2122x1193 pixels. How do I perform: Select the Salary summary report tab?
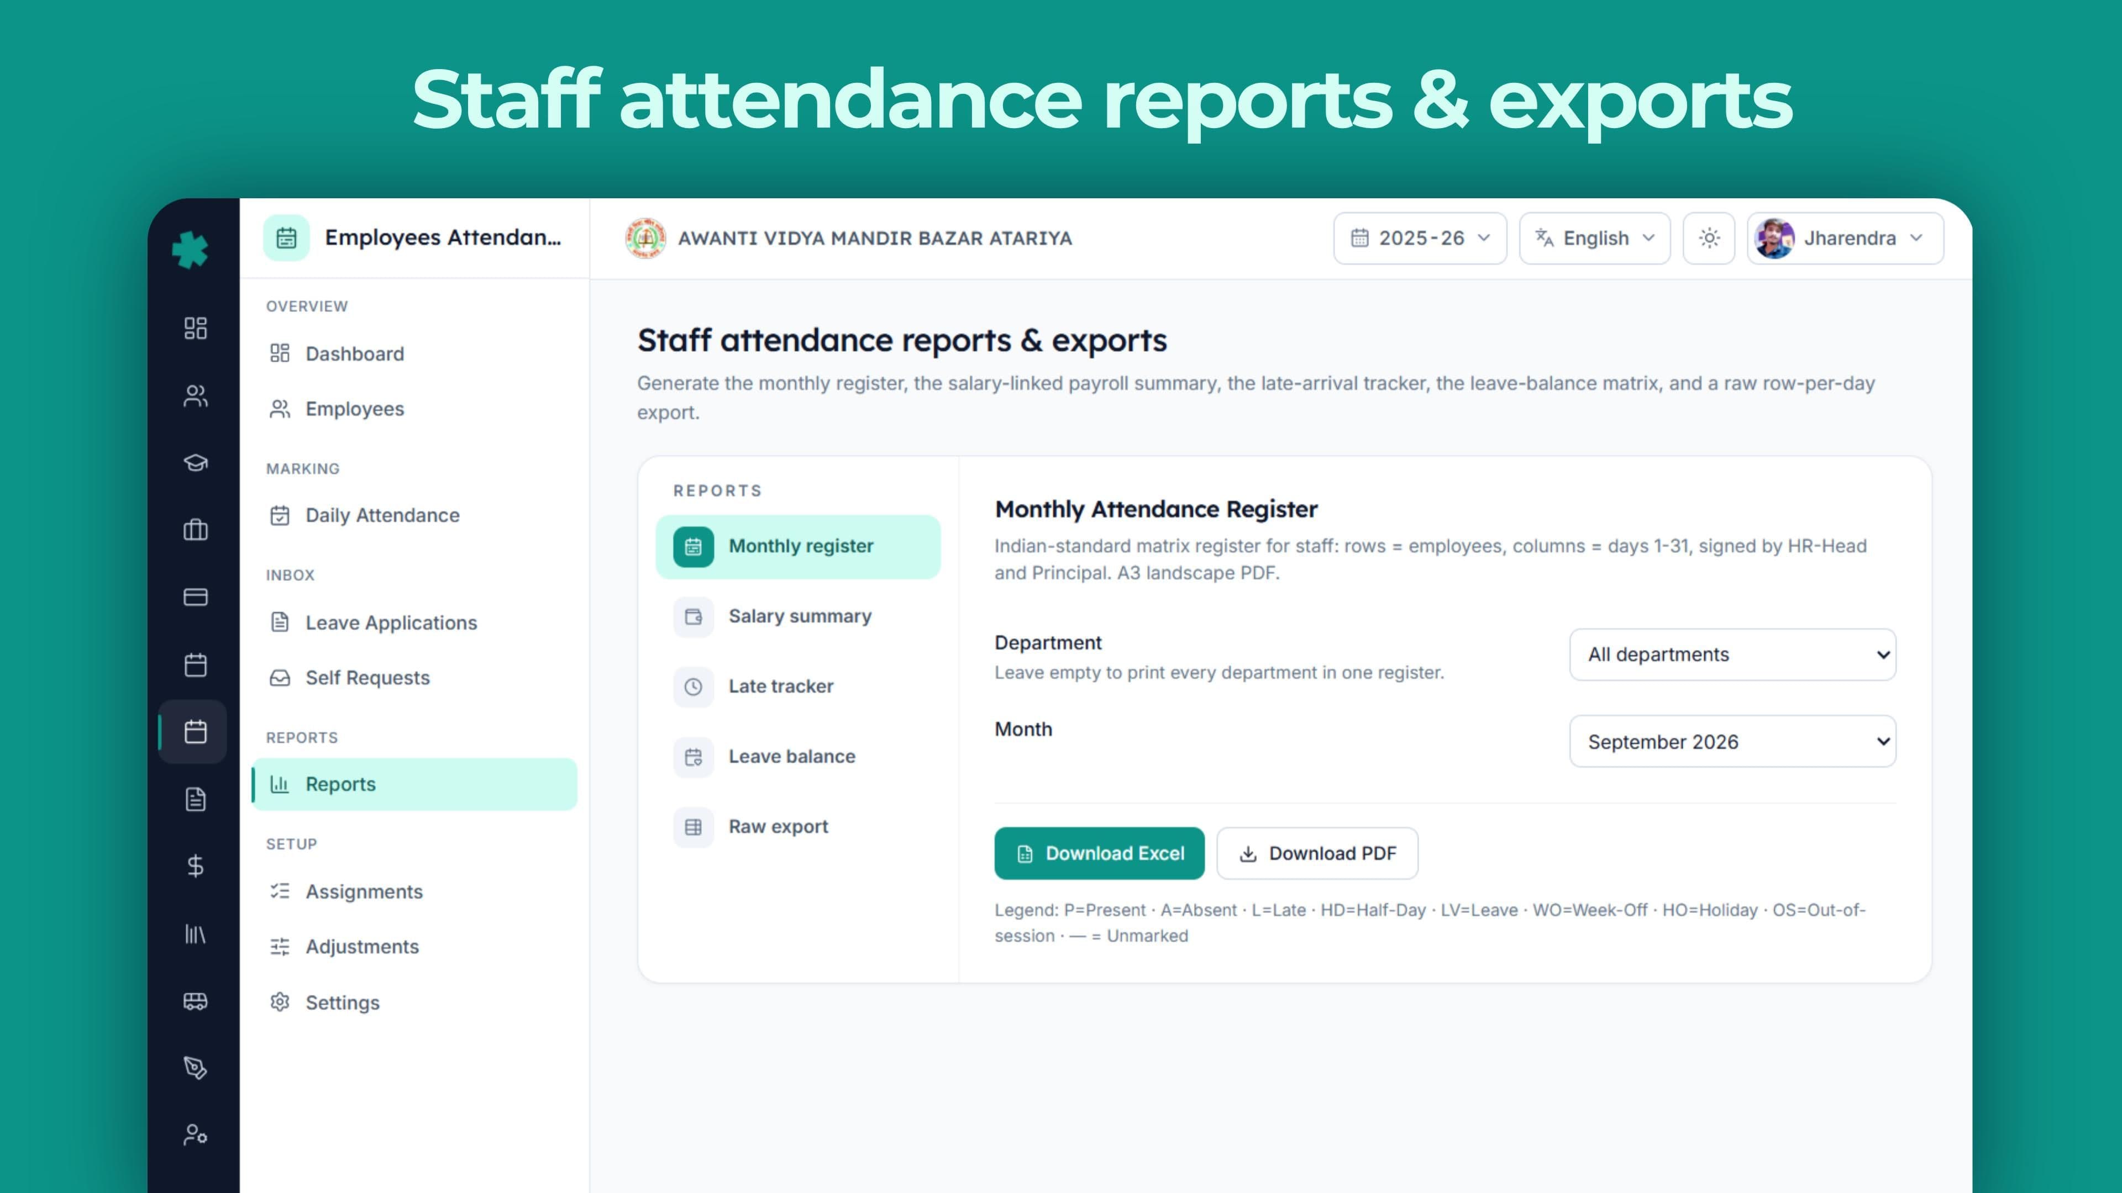tap(798, 617)
